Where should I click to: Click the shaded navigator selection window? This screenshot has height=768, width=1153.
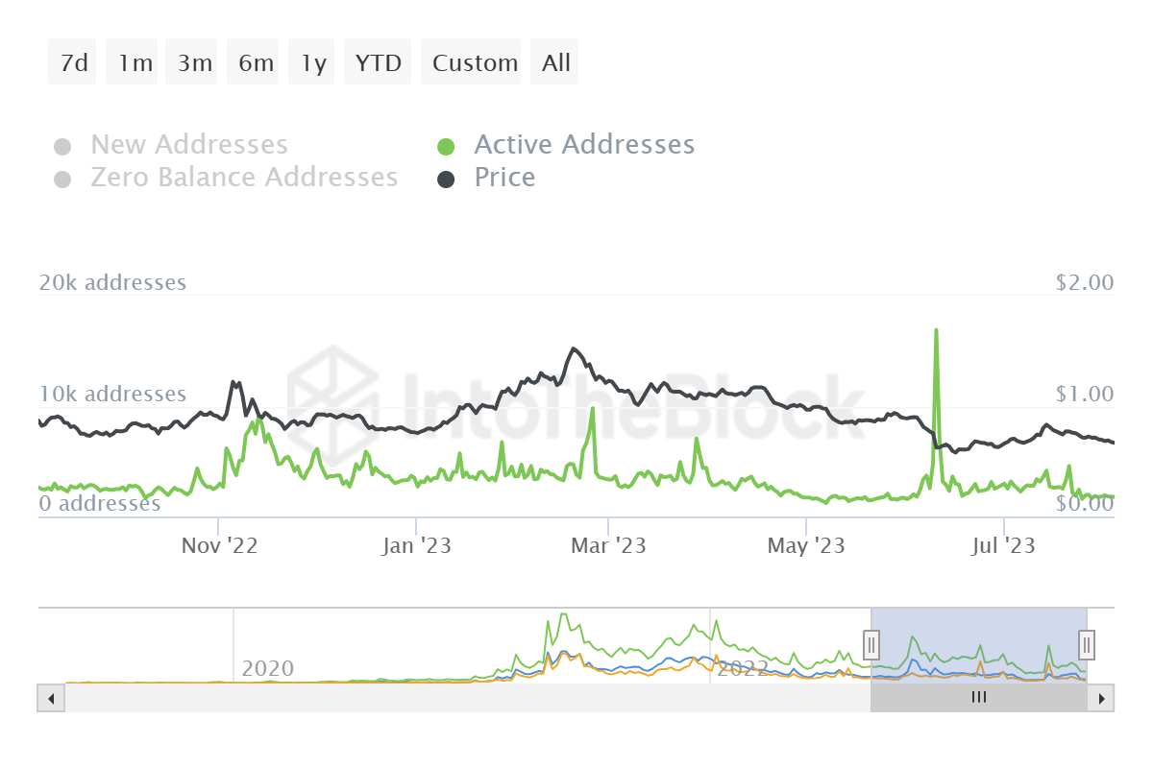[x=979, y=643]
